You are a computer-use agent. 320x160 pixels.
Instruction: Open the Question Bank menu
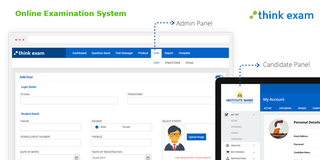point(101,53)
